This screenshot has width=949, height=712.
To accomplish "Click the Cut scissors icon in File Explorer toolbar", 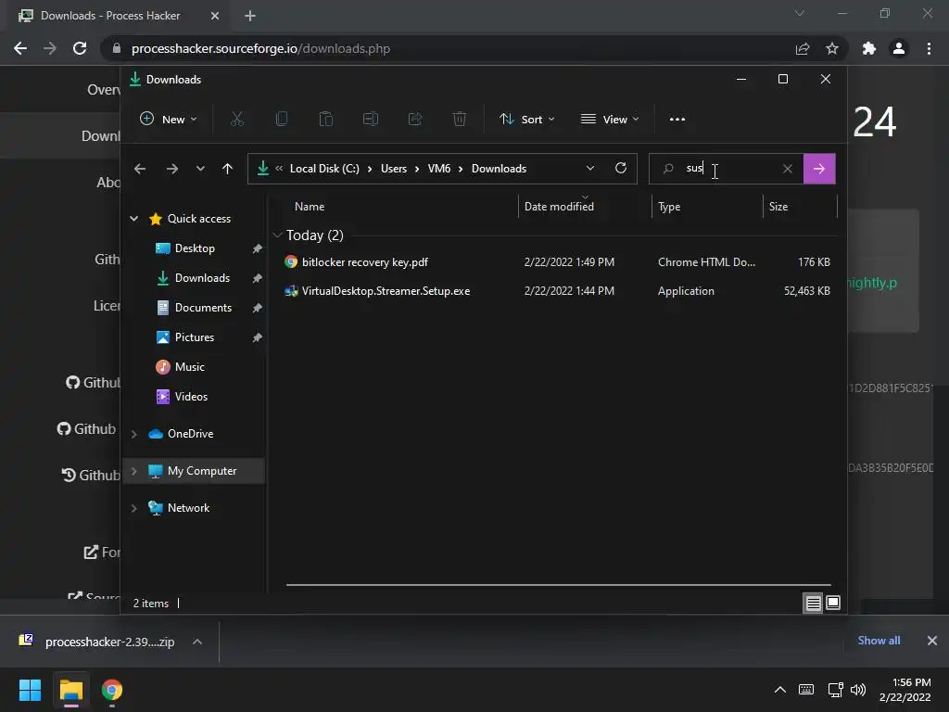I will tap(236, 120).
